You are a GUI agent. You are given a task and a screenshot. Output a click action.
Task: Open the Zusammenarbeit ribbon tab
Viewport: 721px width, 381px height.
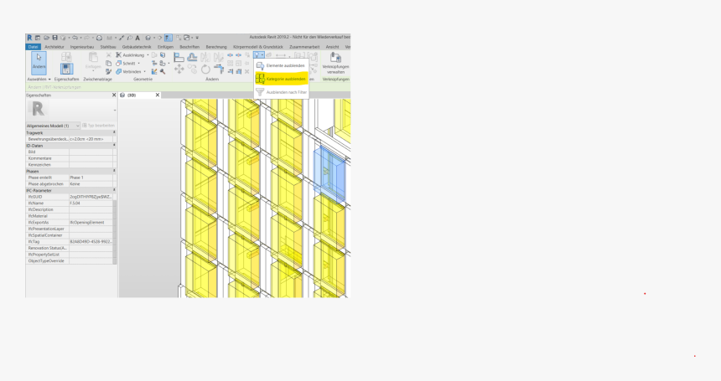[304, 47]
